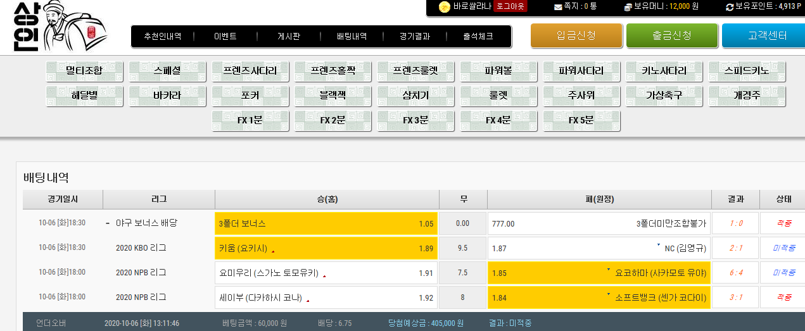
Task: Click the gold coin user level icon
Action: coord(445,6)
